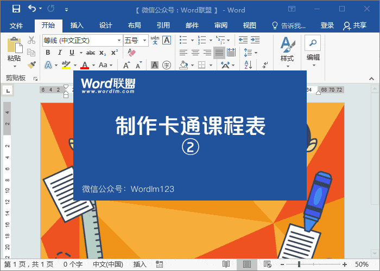Open the font color dropdown arrow
380x271 pixels.
tap(93, 65)
